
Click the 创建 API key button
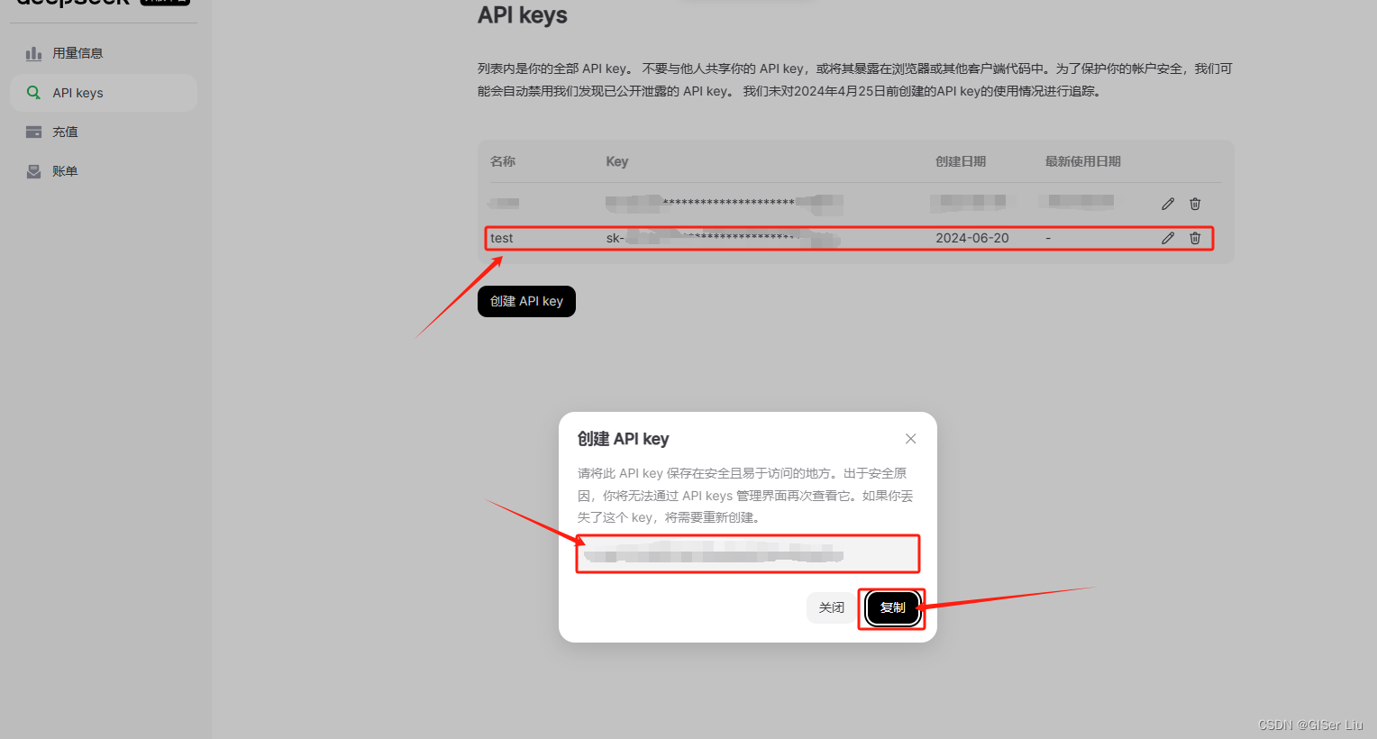(526, 301)
